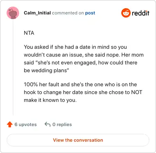
Task: Click the orange upvote arrow icon
Action: coord(10,125)
